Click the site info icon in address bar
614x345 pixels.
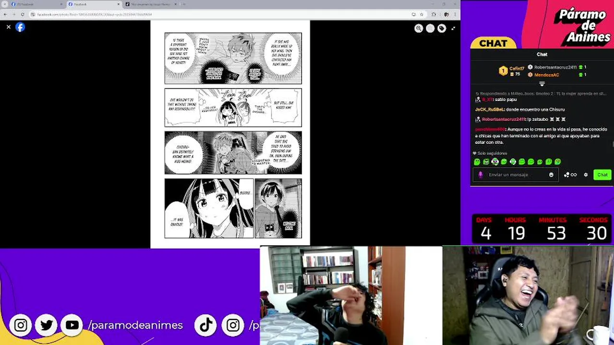click(33, 14)
